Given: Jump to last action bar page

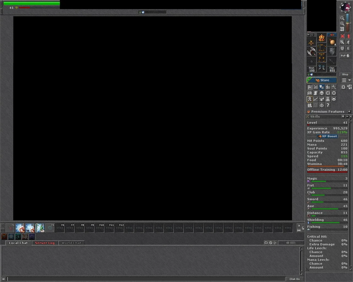Looking at the screenshot, I should (299, 230).
